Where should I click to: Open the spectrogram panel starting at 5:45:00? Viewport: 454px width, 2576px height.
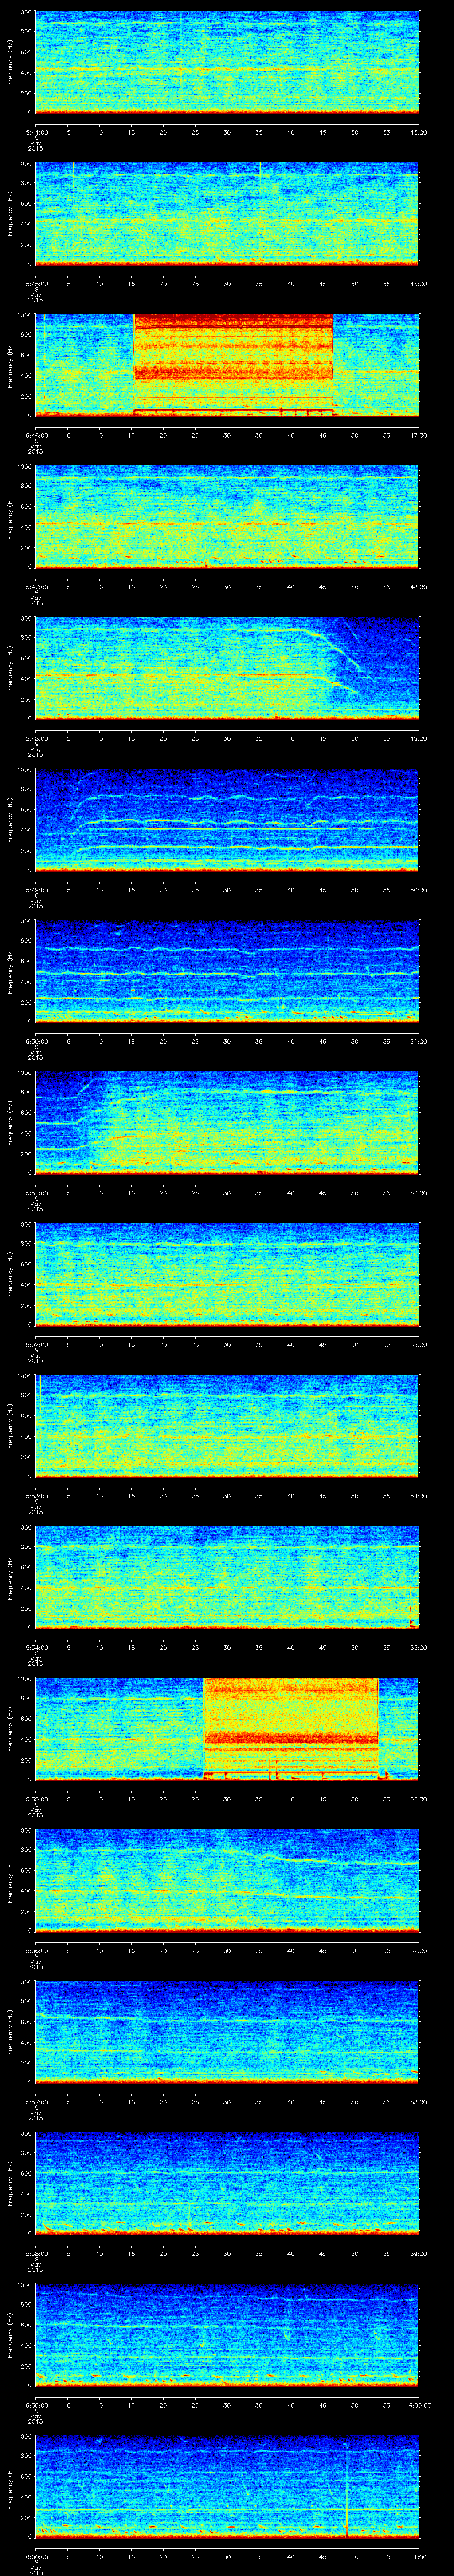(x=227, y=214)
